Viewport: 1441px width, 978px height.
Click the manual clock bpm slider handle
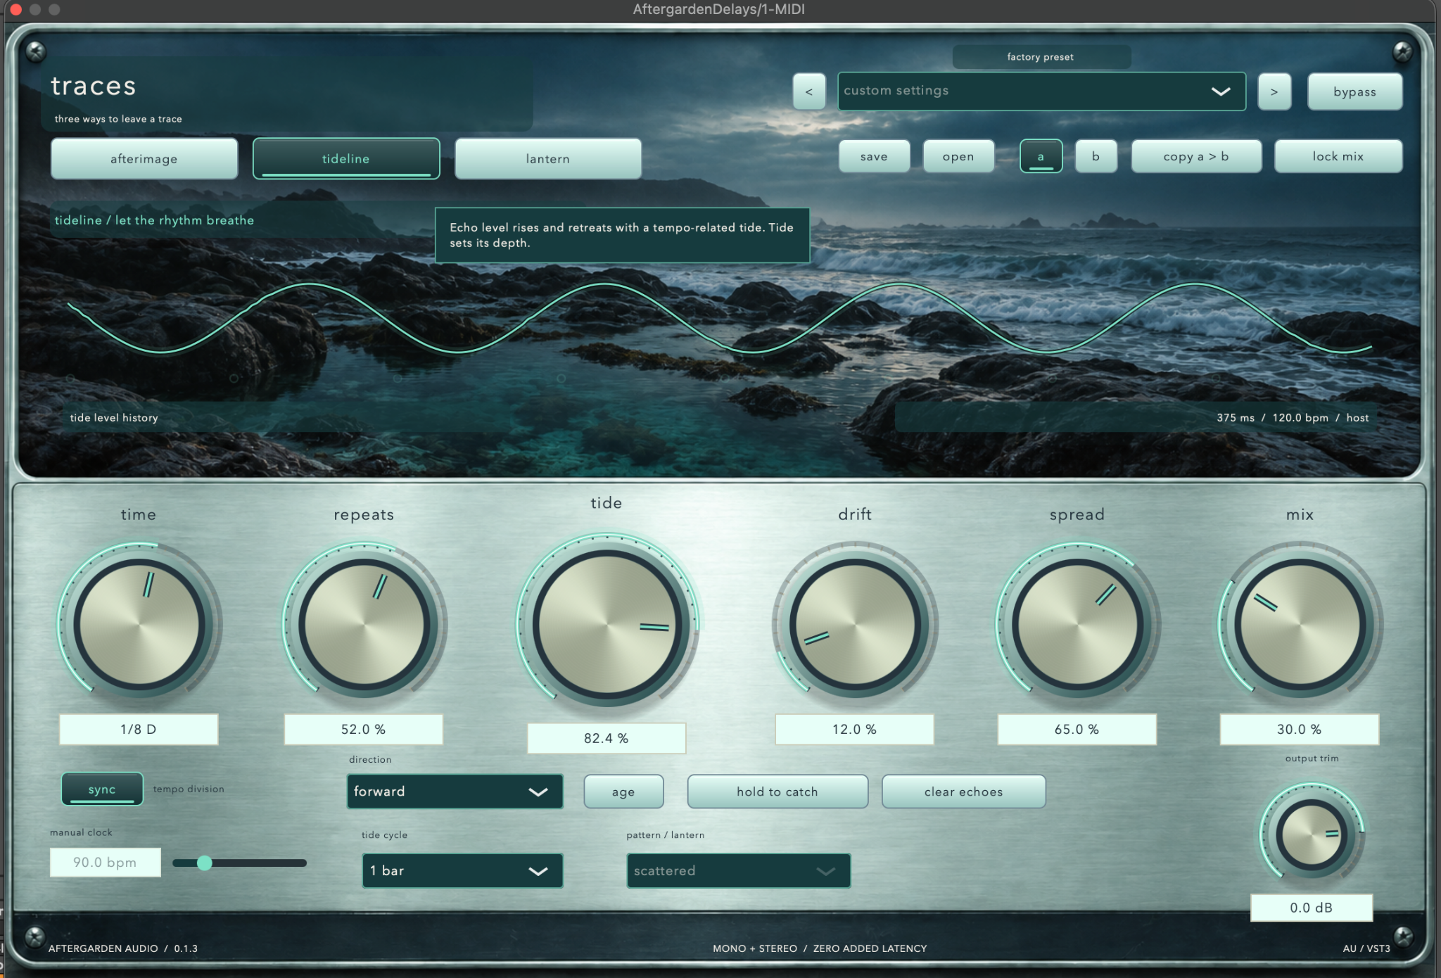pyautogui.click(x=205, y=863)
